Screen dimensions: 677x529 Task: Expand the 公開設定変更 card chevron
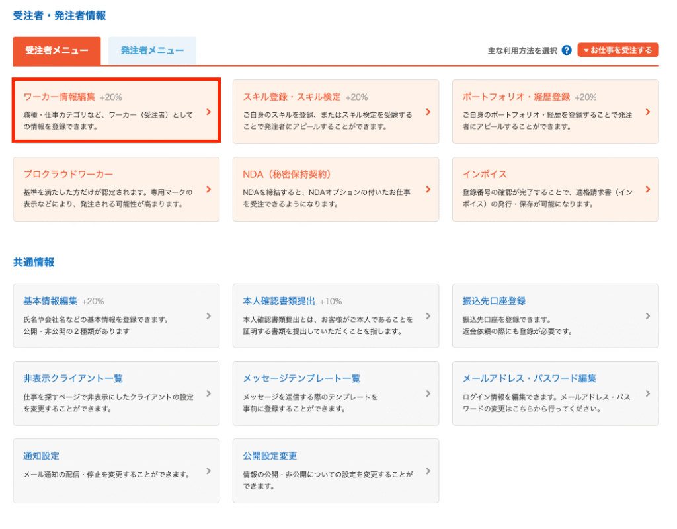(428, 471)
